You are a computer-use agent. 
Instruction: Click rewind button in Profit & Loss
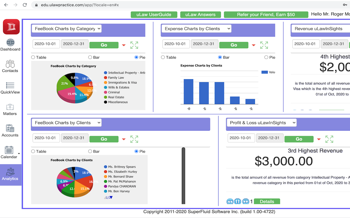[230, 201]
